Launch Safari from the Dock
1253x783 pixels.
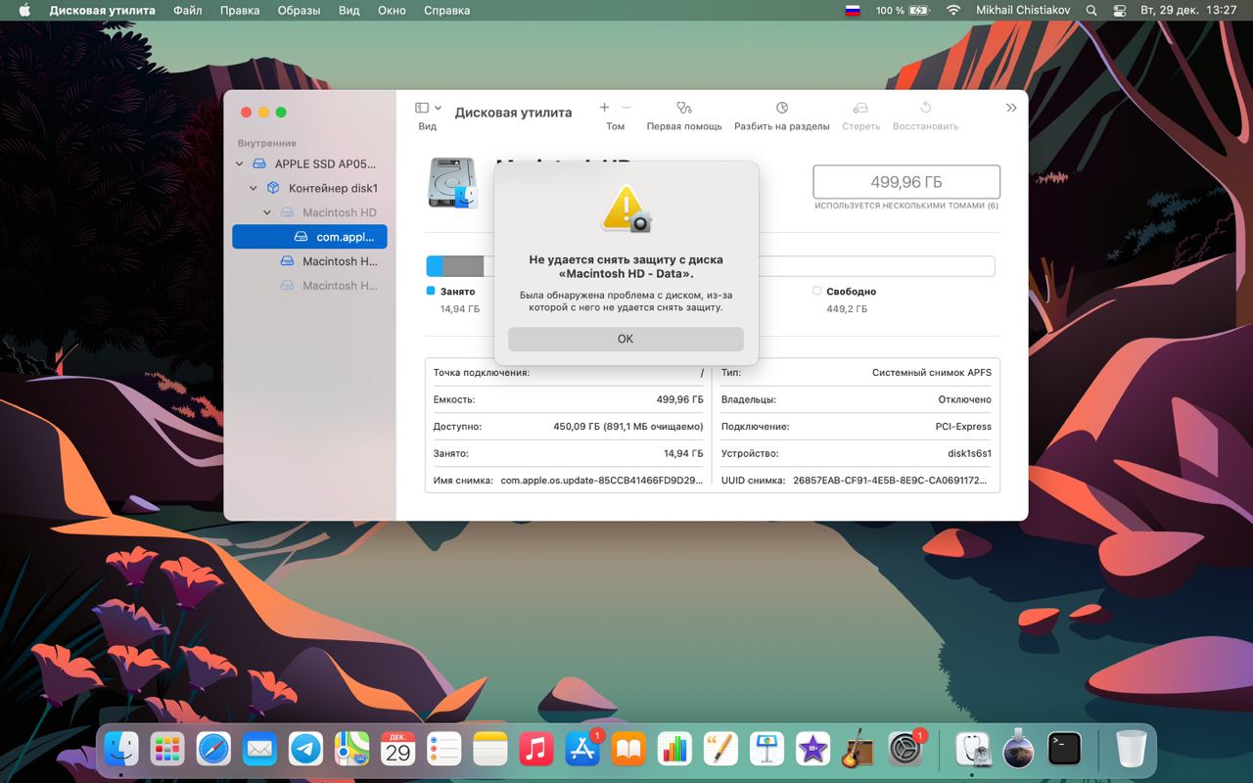(x=213, y=751)
